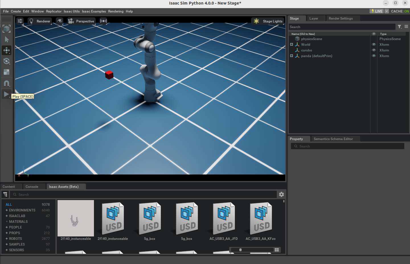Open viewport settings sliders icon
The width and height of the screenshot is (410, 264).
[20, 21]
